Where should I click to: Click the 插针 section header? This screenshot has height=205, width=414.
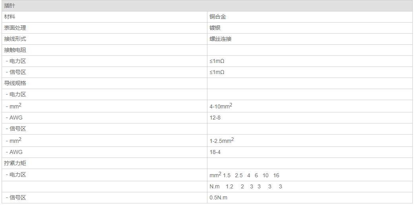[x=10, y=6]
